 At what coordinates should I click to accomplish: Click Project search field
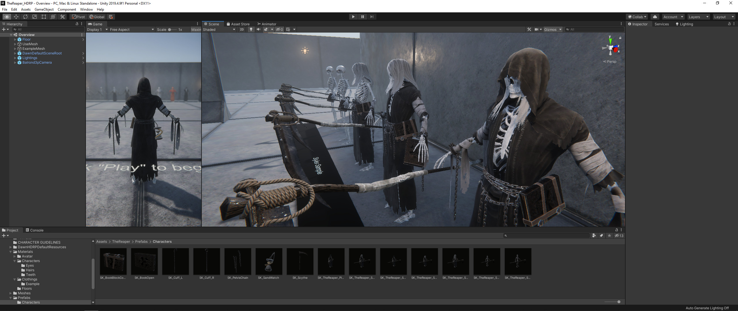point(547,236)
